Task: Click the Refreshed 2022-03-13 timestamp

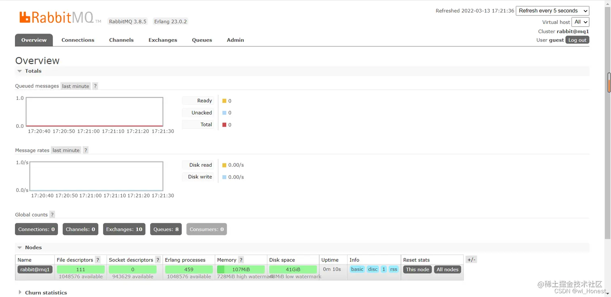Action: (475, 11)
